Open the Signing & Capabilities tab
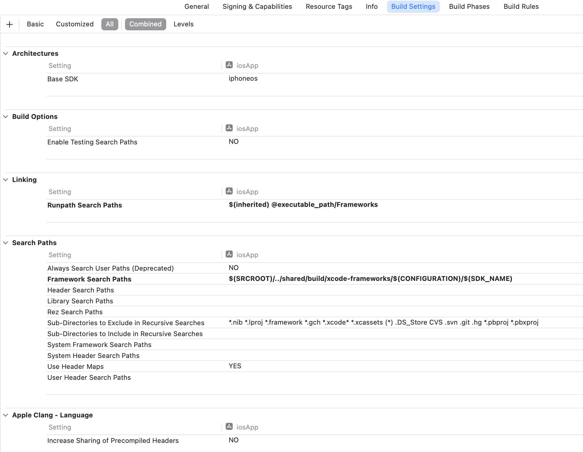 point(257,7)
